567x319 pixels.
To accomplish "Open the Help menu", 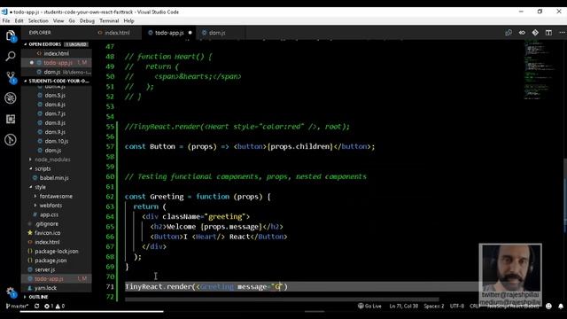I will 128,21.
